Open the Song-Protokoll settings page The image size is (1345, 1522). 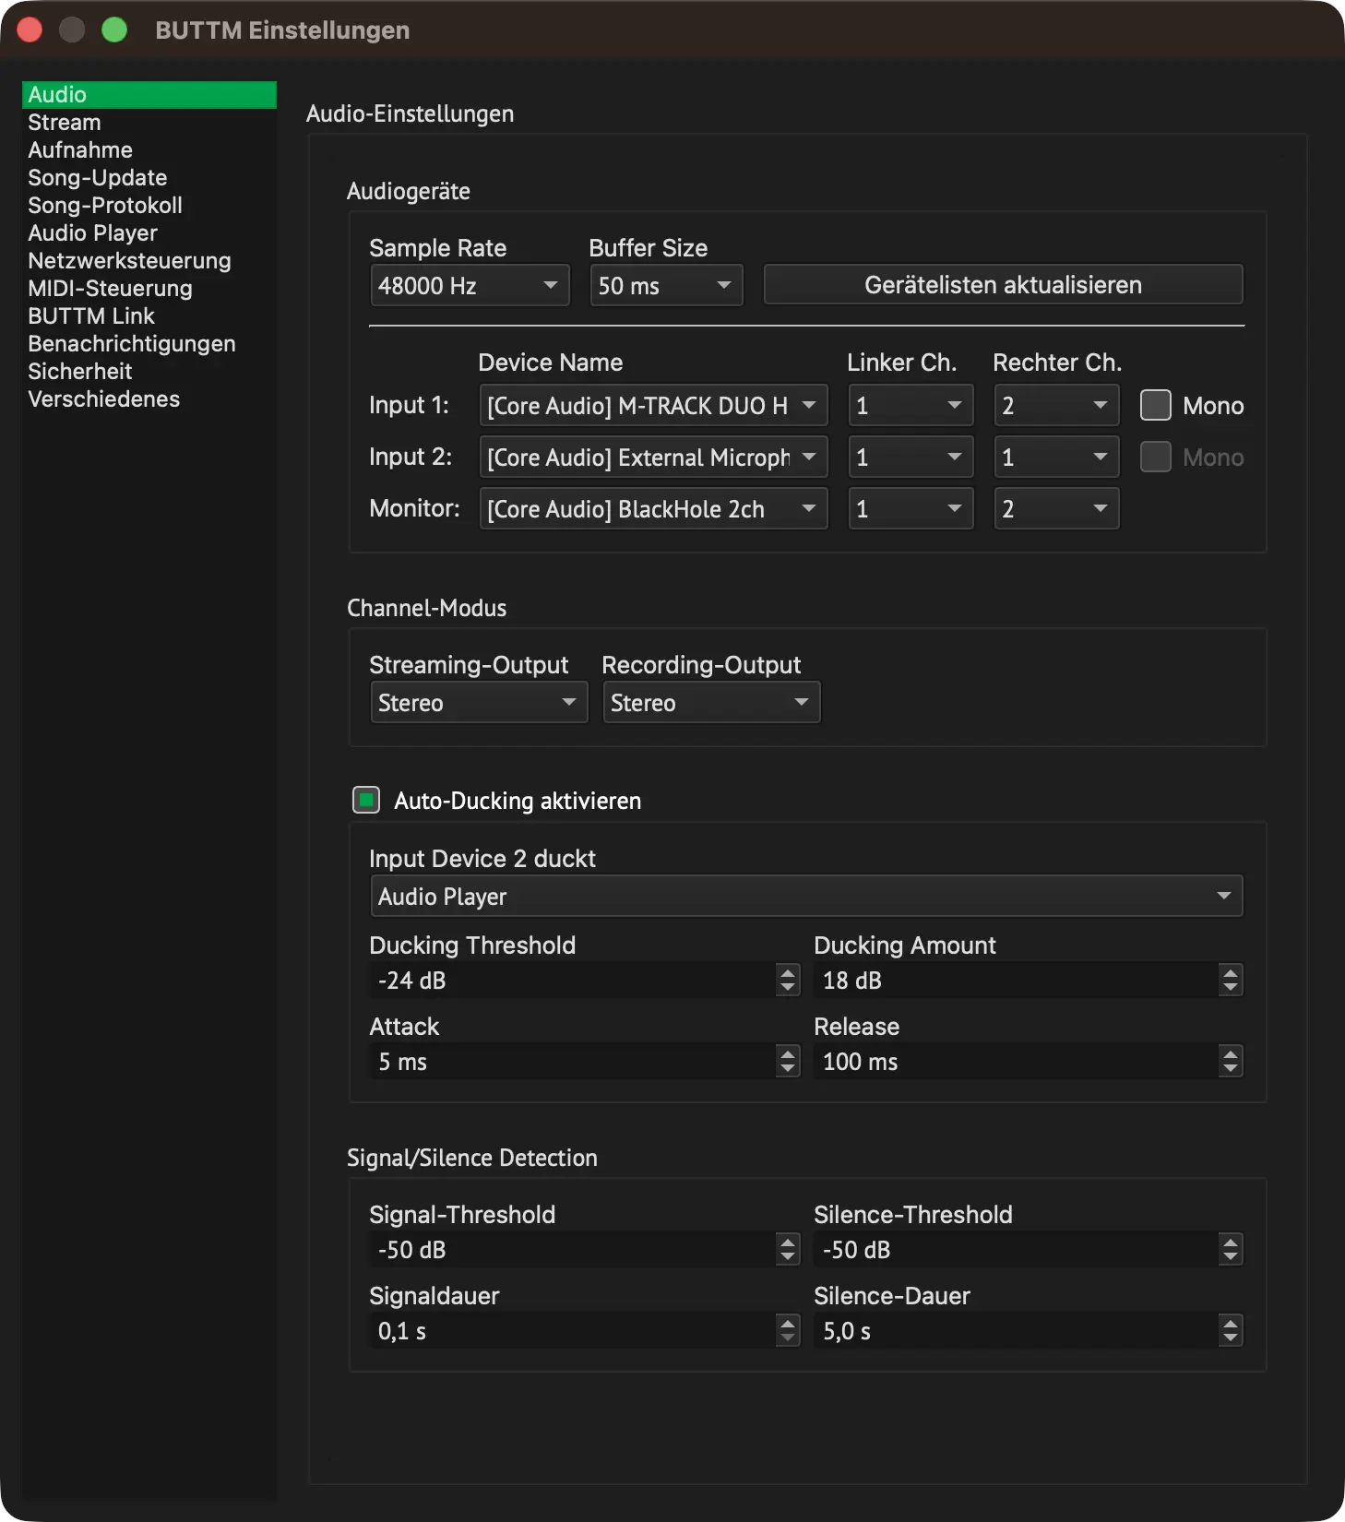click(x=149, y=206)
